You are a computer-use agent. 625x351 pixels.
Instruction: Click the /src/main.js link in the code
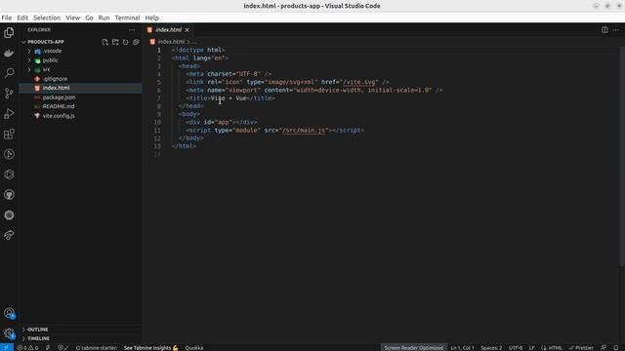tap(304, 130)
